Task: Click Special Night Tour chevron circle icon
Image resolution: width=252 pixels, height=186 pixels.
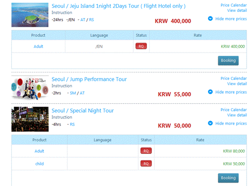Action: click(x=210, y=123)
